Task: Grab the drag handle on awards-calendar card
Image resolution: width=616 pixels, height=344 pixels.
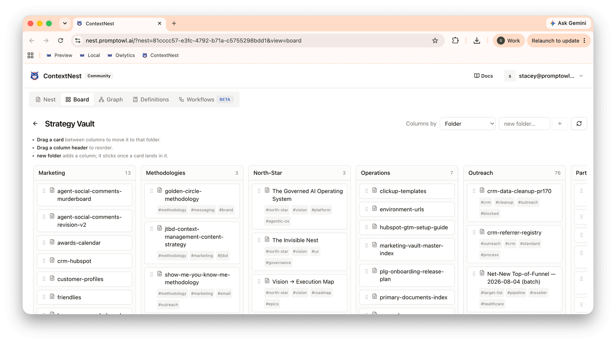Action: point(44,242)
